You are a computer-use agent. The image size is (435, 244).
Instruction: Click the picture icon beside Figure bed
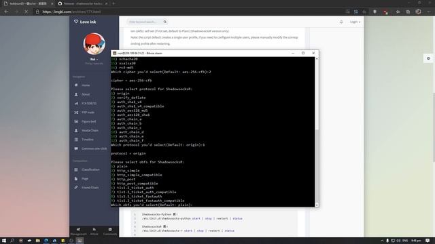tap(76, 121)
